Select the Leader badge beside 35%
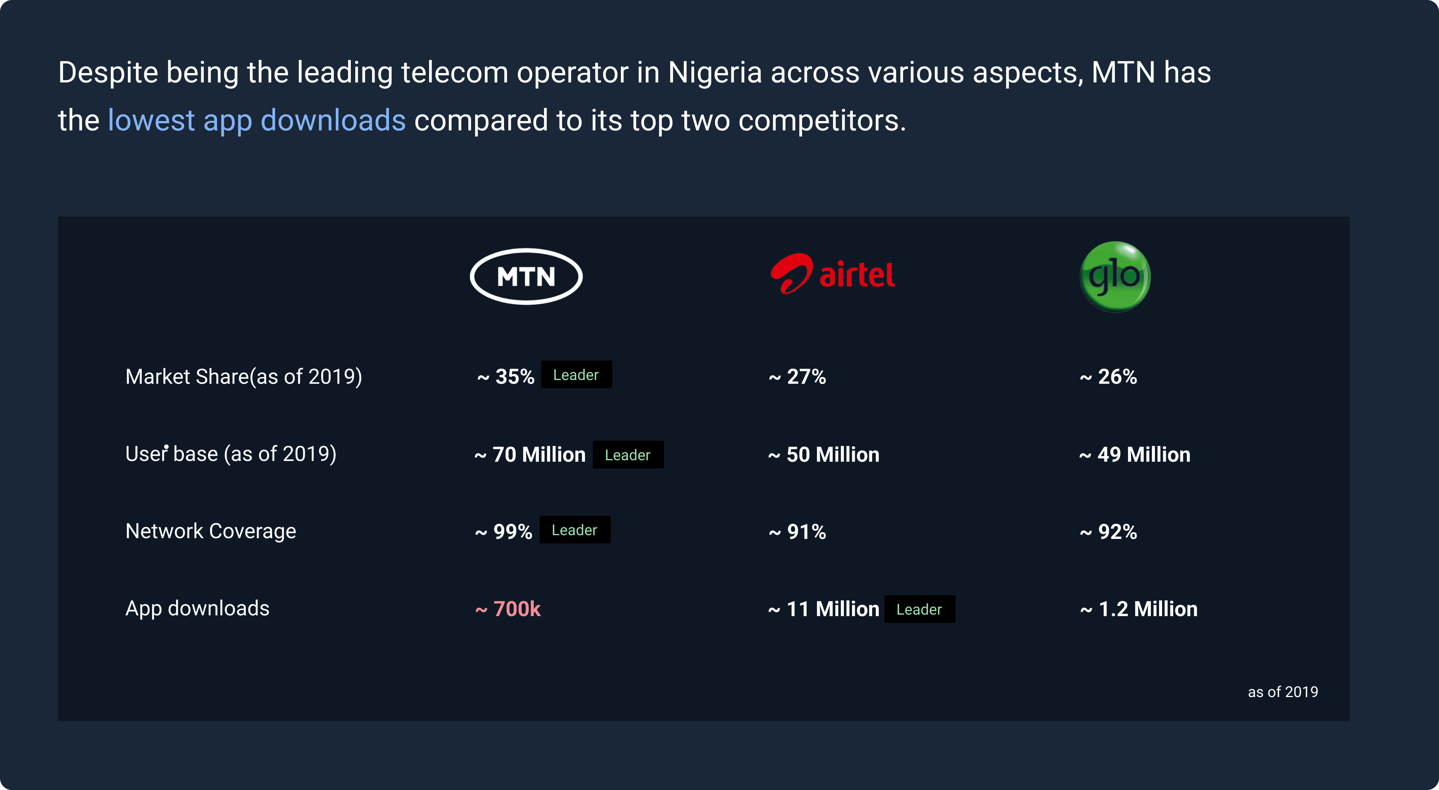 pyautogui.click(x=576, y=375)
